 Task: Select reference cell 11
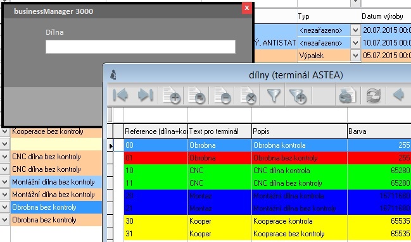[x=156, y=183]
